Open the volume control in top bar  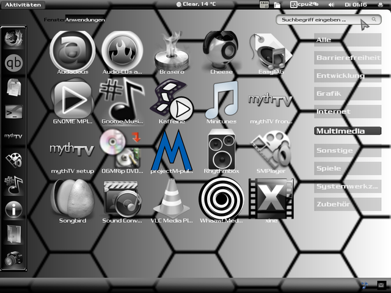click(x=331, y=5)
